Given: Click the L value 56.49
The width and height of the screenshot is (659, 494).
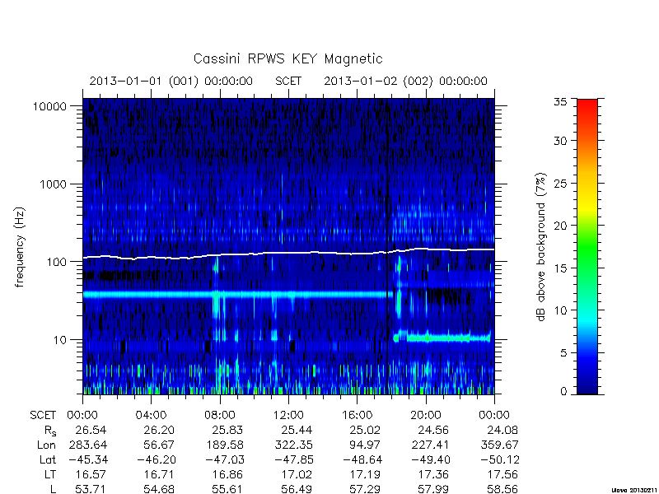Looking at the screenshot, I should (x=297, y=489).
